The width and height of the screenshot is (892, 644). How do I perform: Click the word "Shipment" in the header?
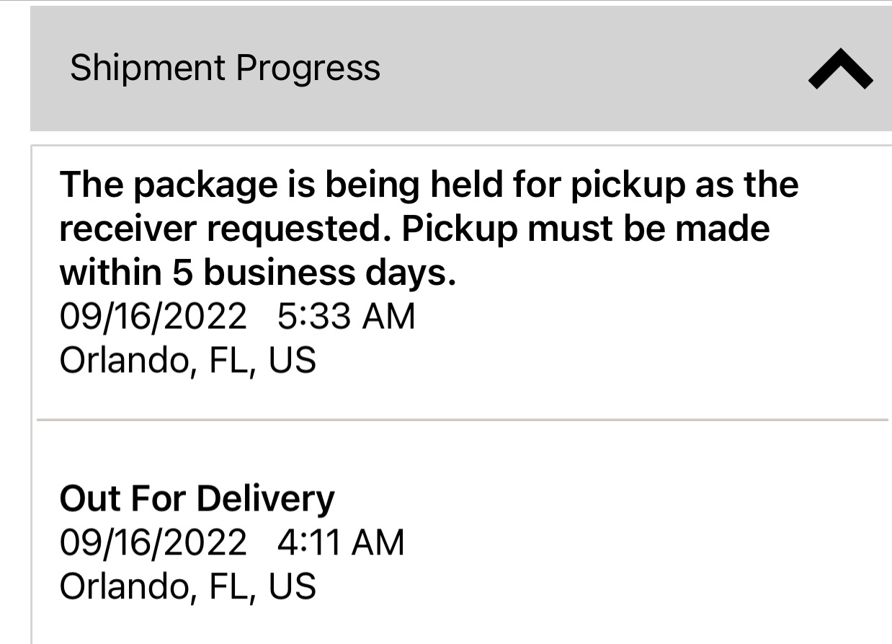coord(148,69)
